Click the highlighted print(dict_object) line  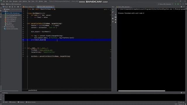(x=67, y=40)
